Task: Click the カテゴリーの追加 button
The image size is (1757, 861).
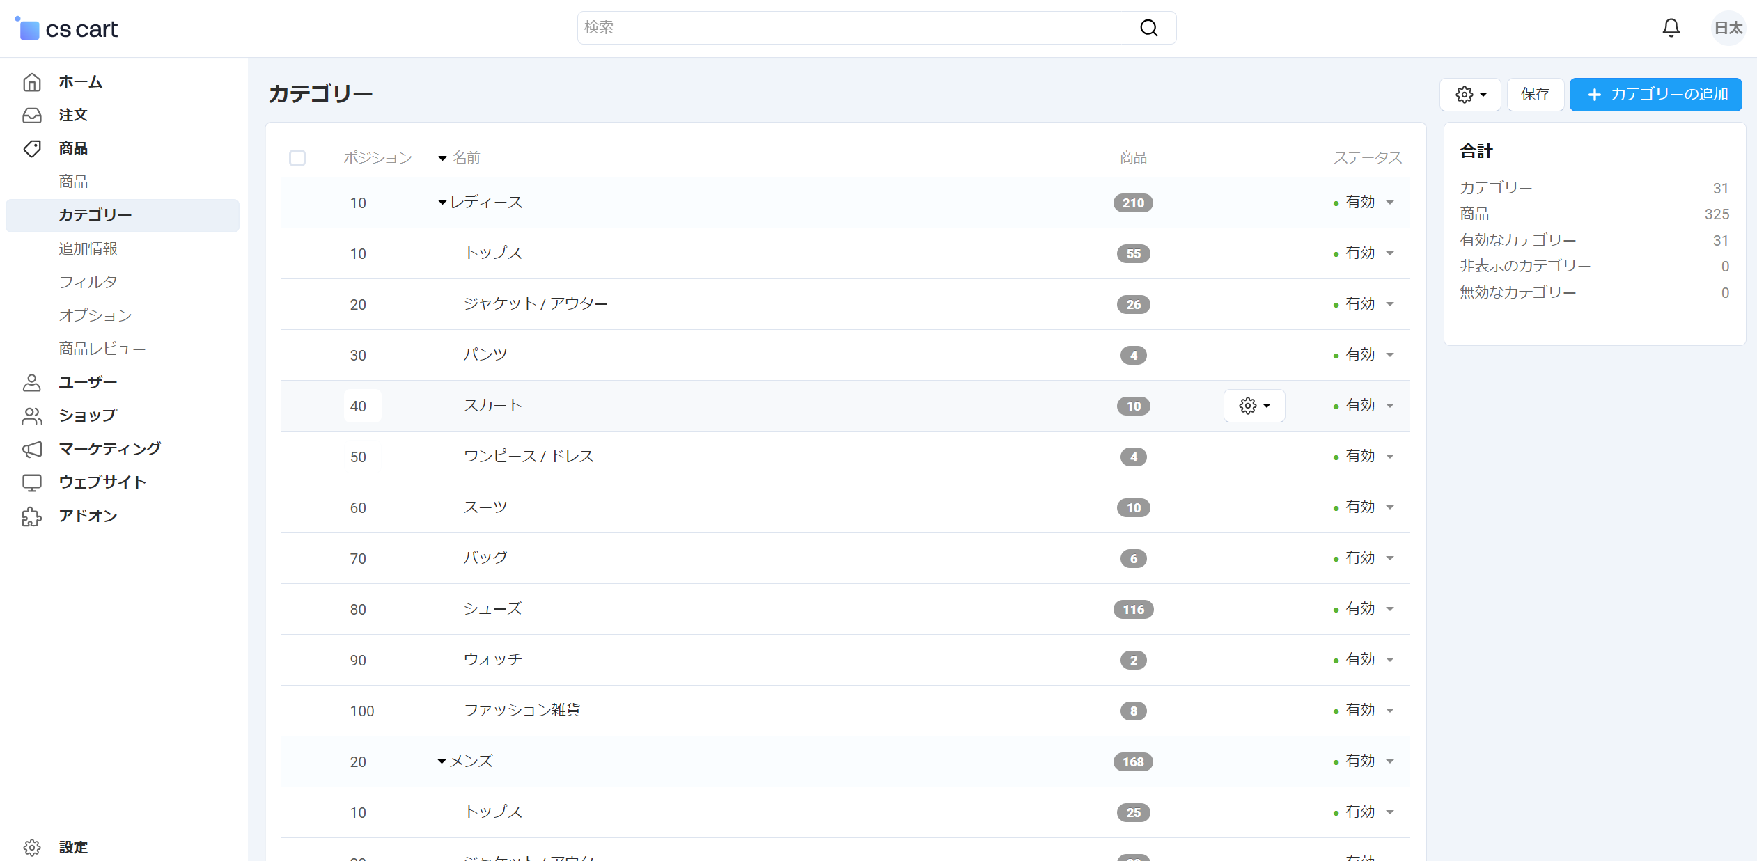Action: point(1655,94)
